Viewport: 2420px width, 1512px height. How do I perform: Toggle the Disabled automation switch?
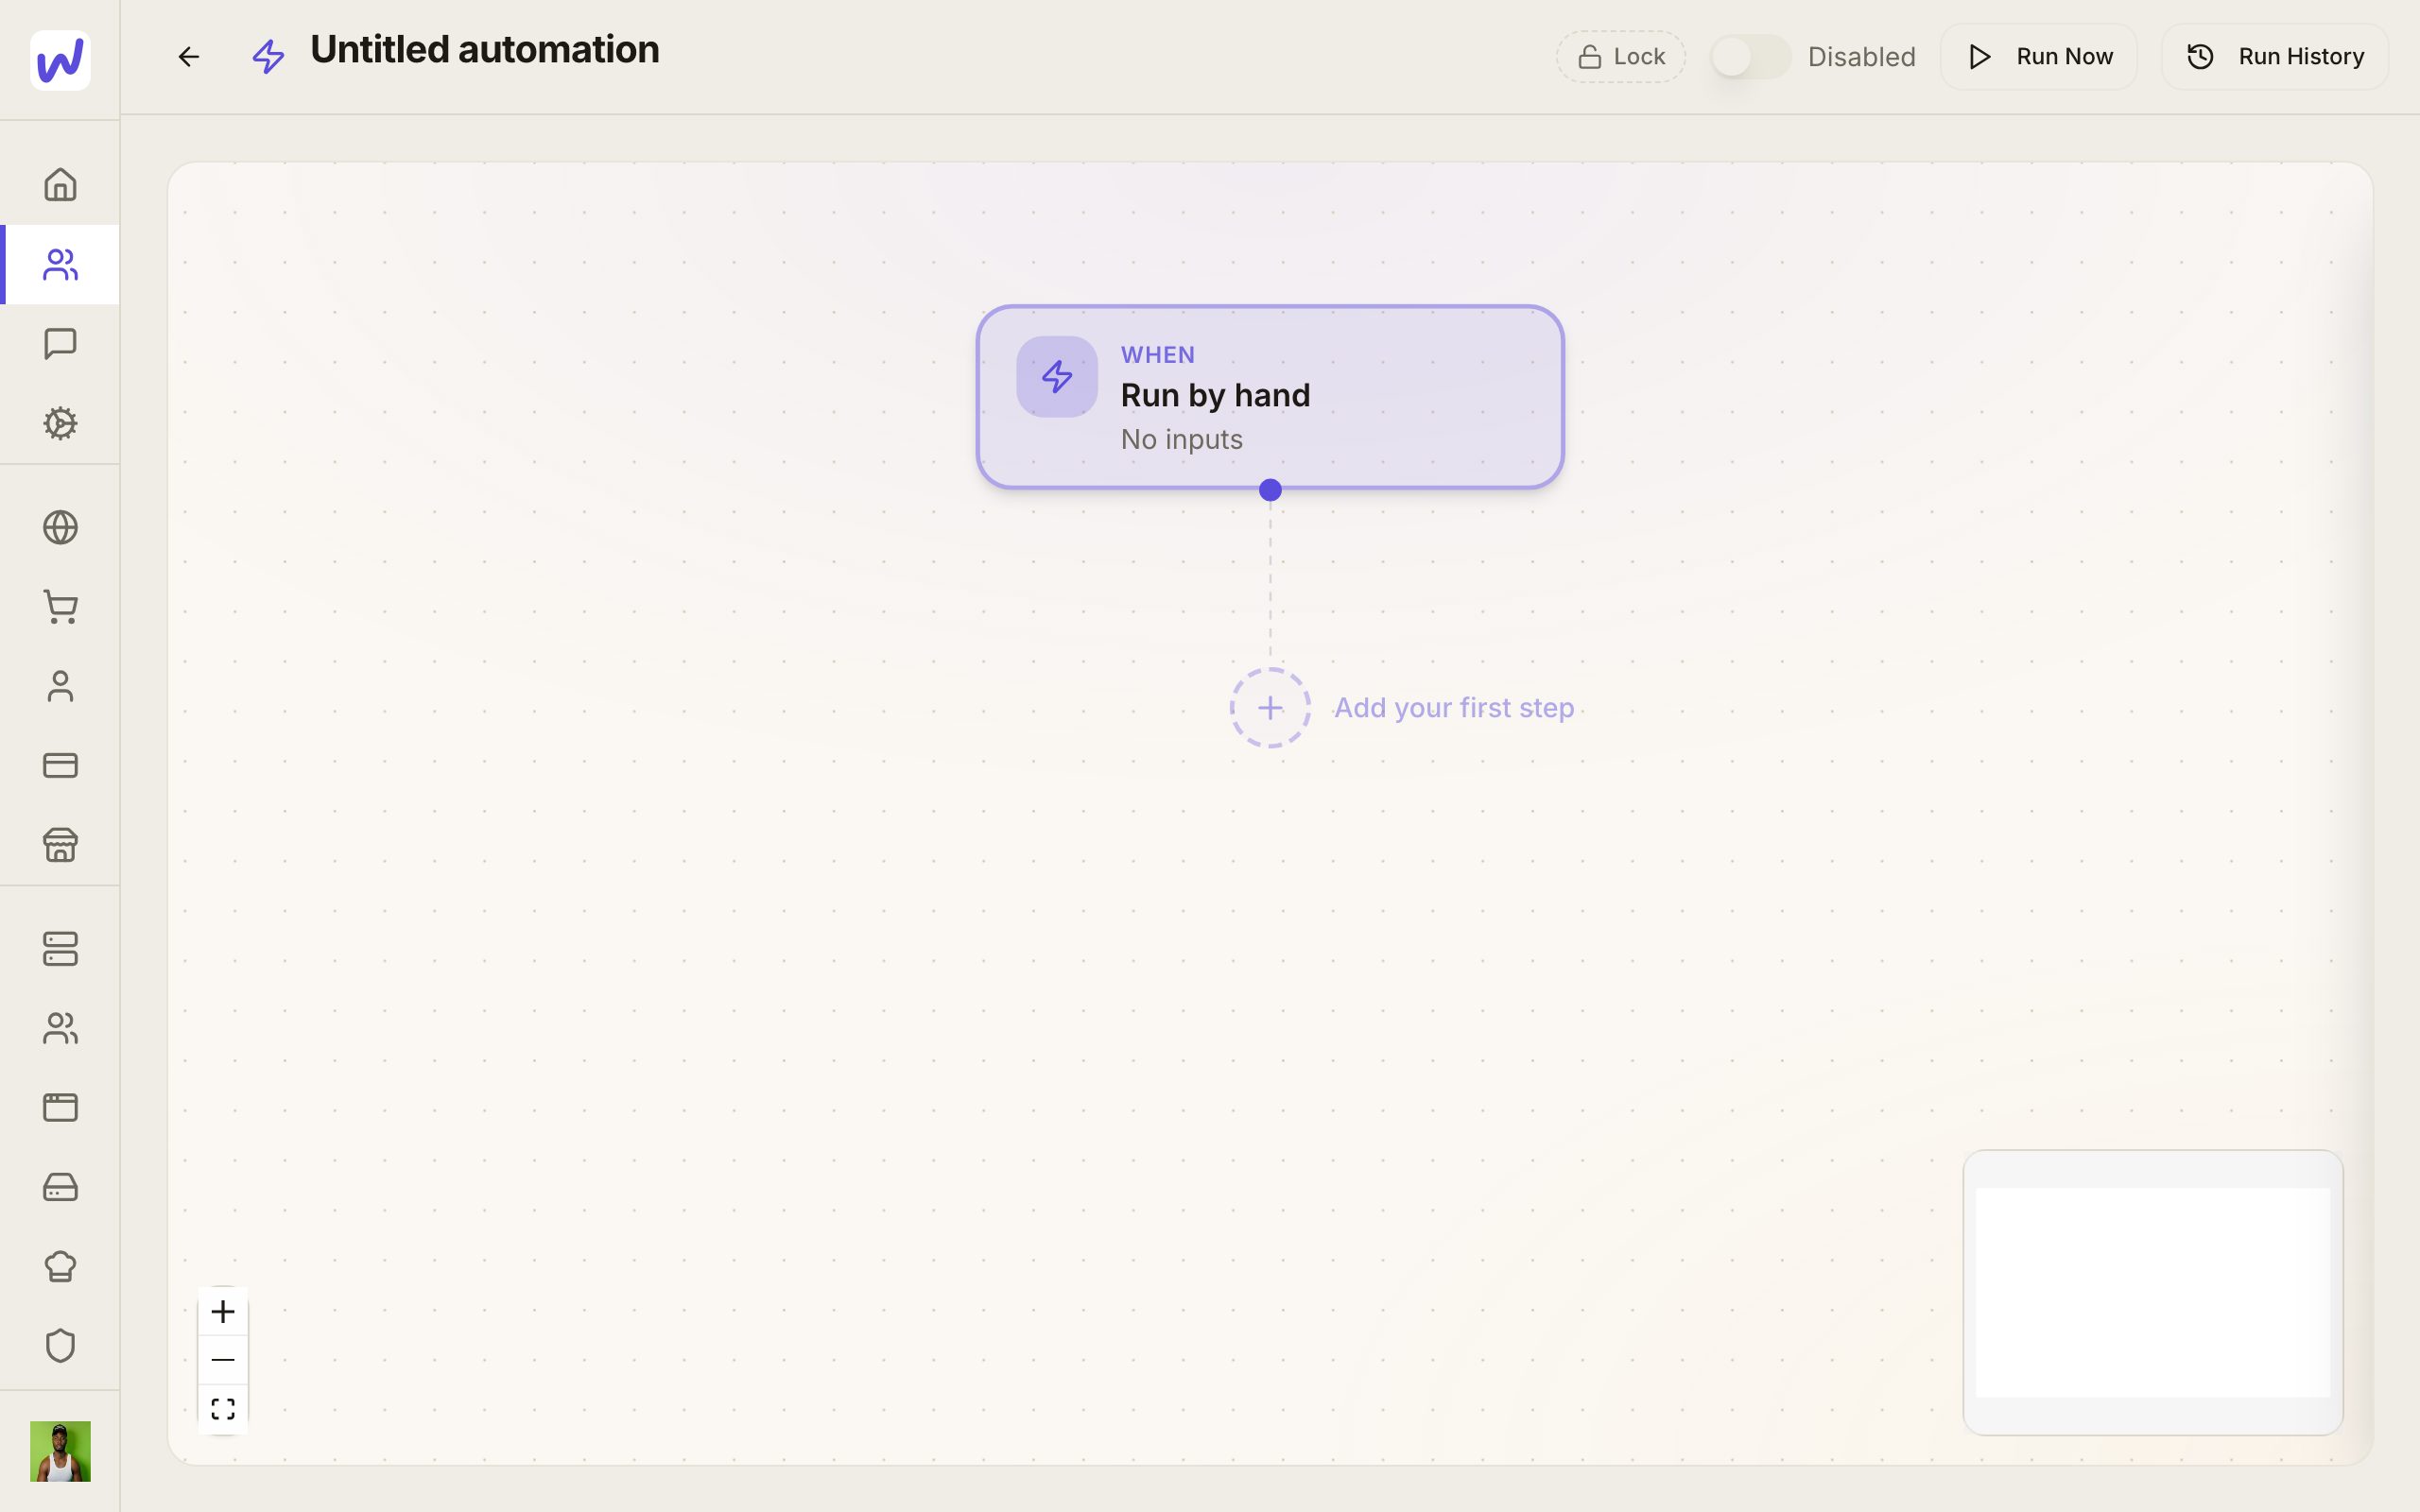(x=1750, y=57)
